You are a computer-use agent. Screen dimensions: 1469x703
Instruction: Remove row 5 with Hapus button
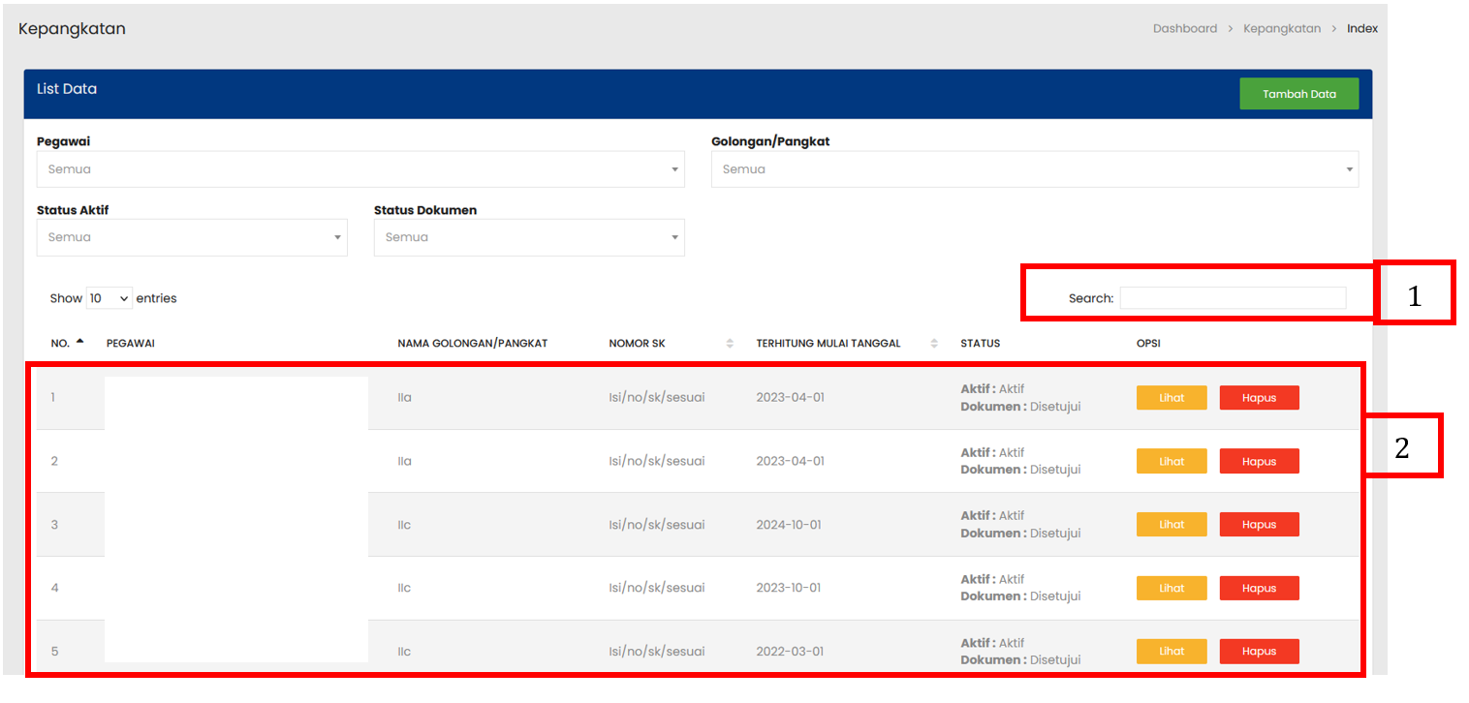click(x=1259, y=652)
